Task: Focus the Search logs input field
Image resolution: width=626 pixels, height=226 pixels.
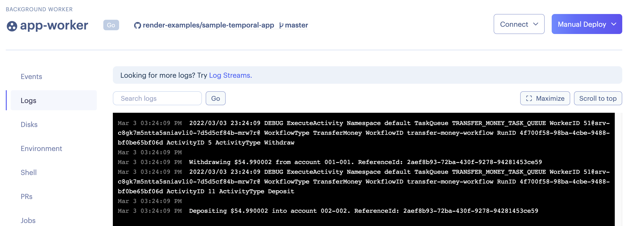Action: 157,98
